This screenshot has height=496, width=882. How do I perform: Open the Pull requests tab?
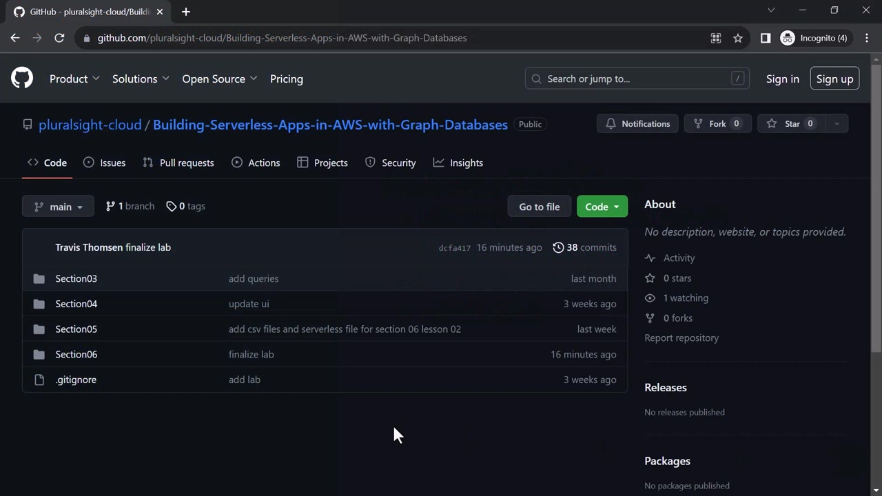pyautogui.click(x=178, y=163)
